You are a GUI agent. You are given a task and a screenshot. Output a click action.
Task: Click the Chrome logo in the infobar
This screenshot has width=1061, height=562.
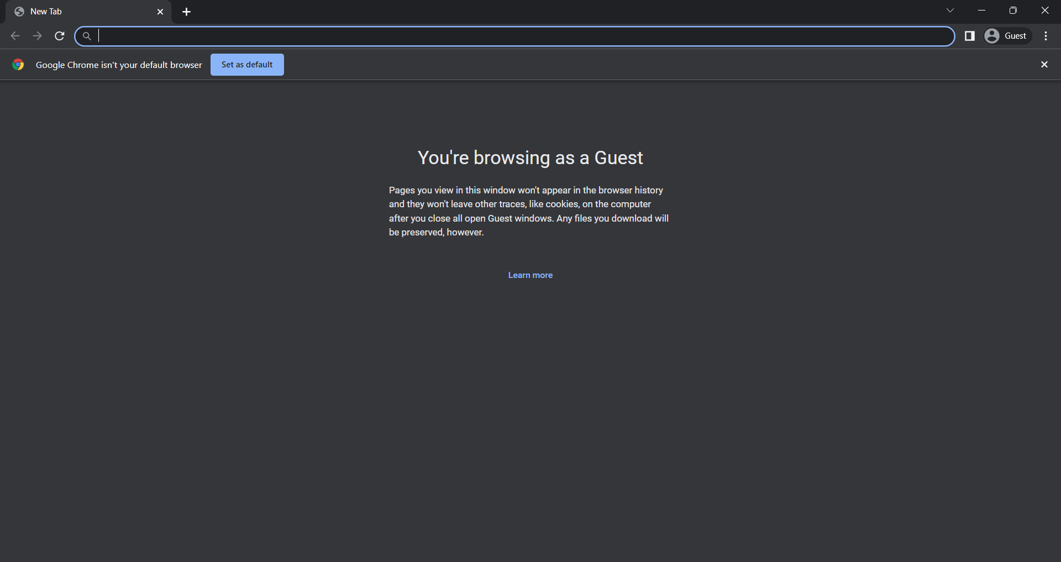[18, 65]
